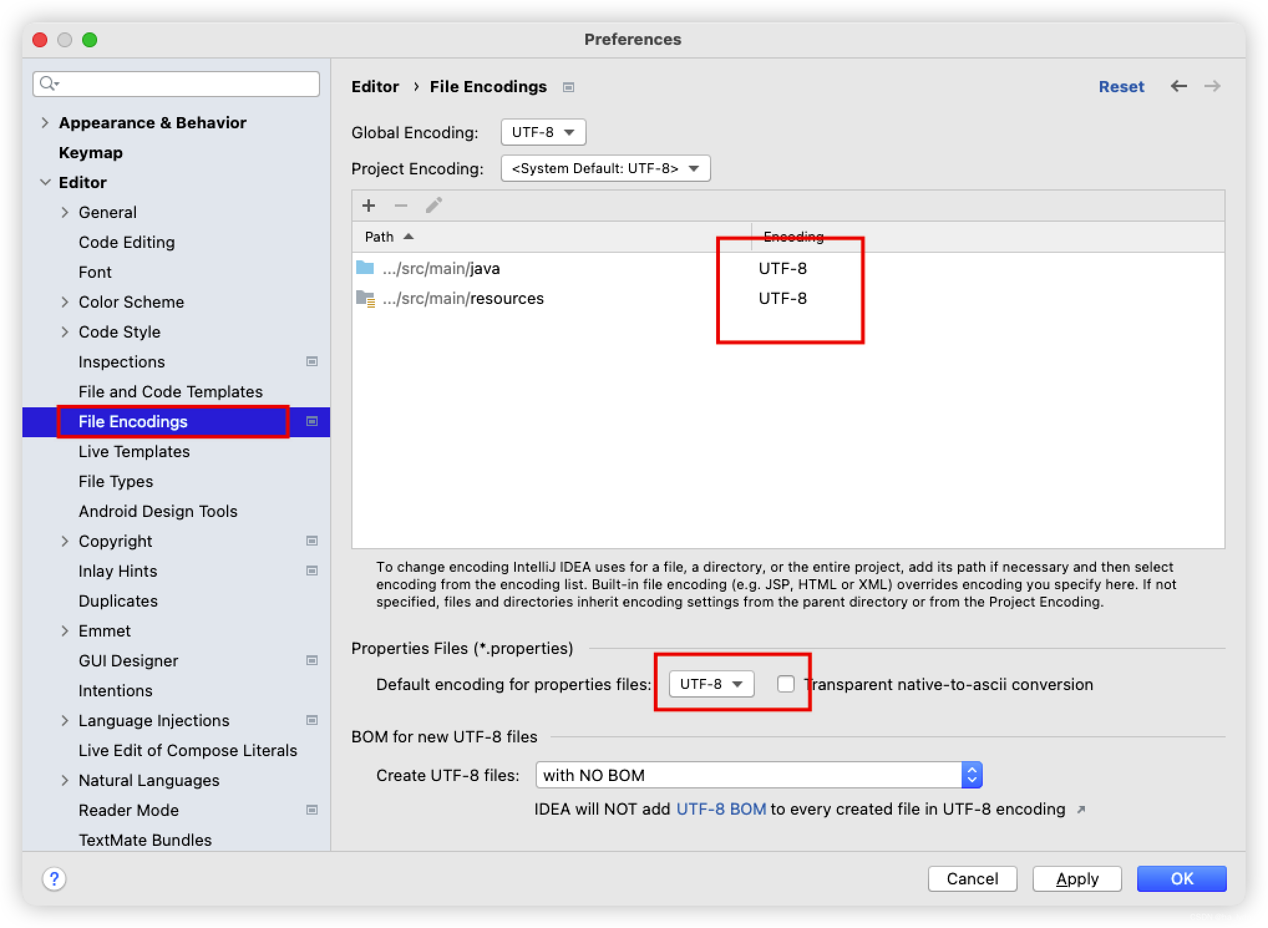Click the add path plus icon
This screenshot has height=928, width=1268.
click(369, 206)
